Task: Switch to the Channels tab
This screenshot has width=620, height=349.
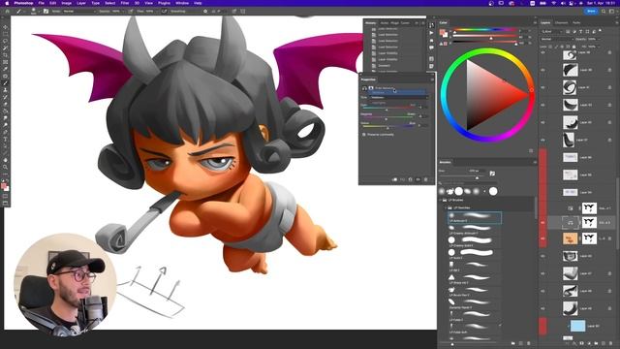Action: pos(562,22)
